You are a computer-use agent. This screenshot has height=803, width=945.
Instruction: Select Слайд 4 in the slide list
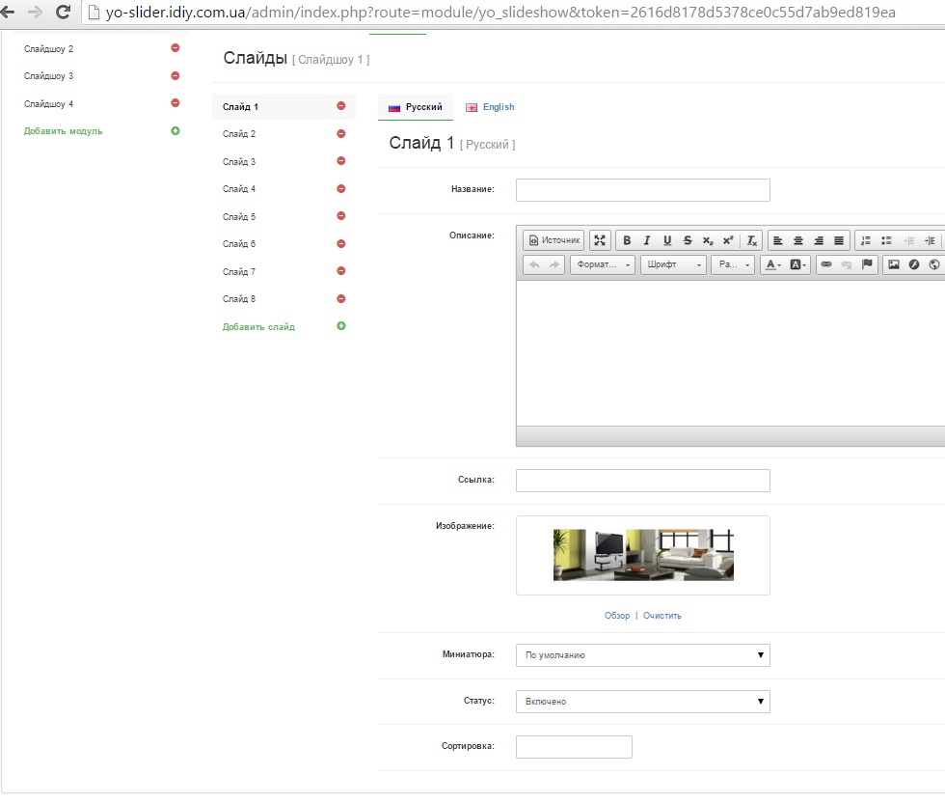[239, 189]
